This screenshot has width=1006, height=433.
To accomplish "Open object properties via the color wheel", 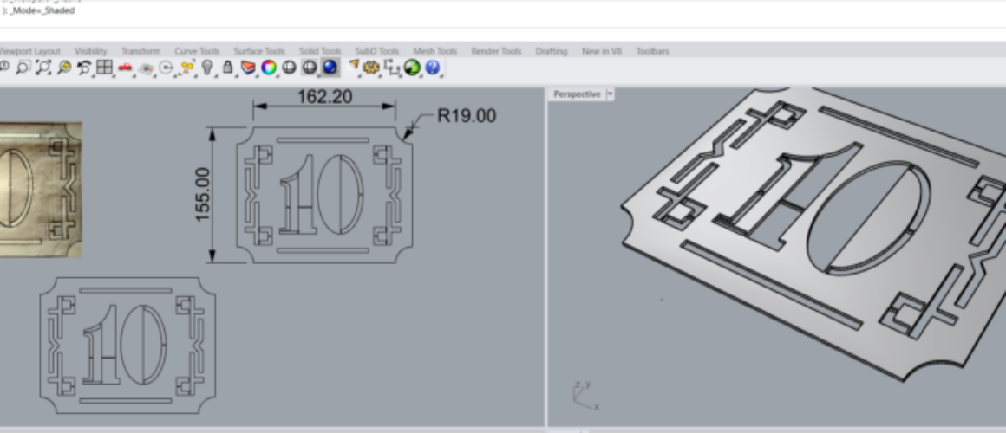I will [269, 68].
